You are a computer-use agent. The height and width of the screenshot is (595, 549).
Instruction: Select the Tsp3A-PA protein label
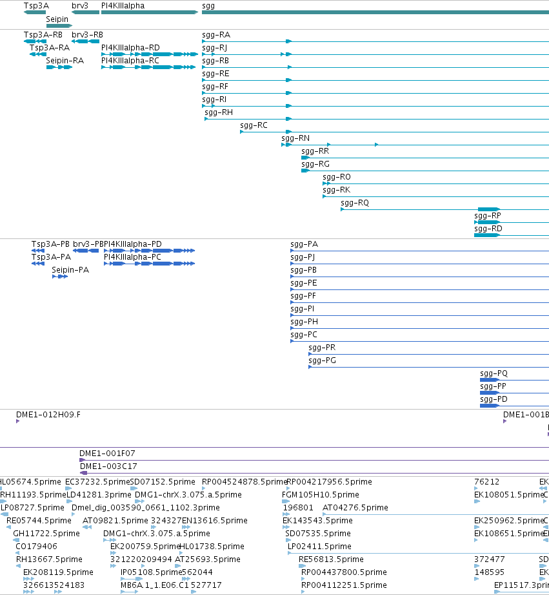(x=51, y=257)
